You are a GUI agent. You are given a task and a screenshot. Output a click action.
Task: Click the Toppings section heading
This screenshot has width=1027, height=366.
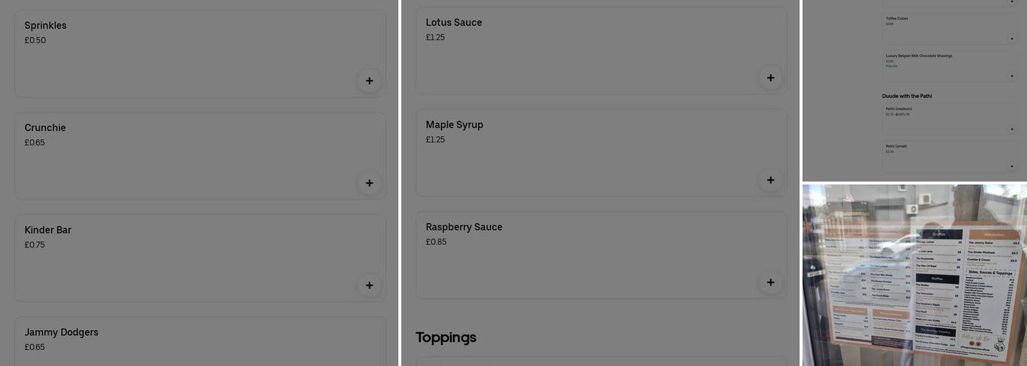tap(446, 337)
